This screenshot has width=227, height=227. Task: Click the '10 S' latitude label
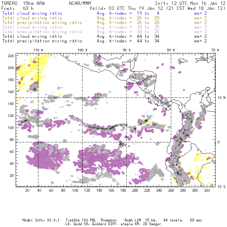click(221, 187)
